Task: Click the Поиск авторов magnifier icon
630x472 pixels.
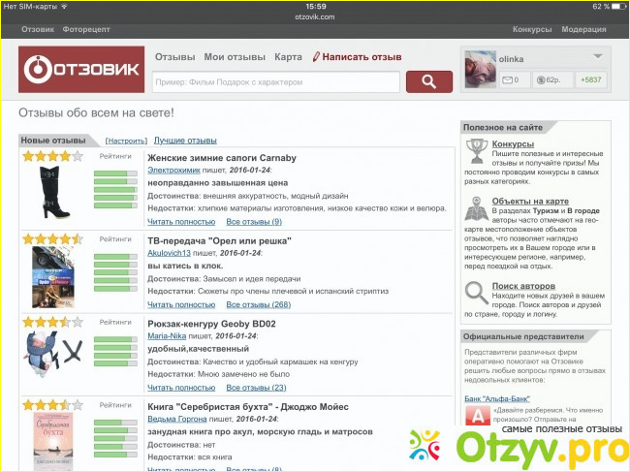Action: [x=476, y=291]
